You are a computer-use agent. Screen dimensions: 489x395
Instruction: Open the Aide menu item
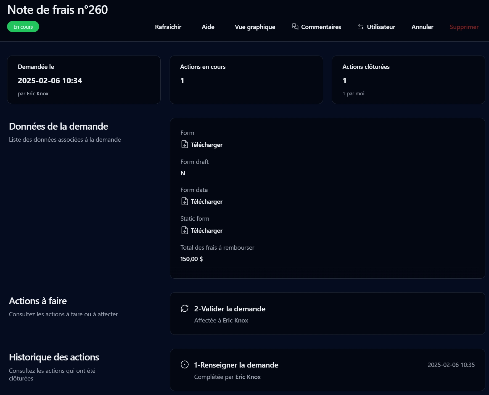coord(208,27)
